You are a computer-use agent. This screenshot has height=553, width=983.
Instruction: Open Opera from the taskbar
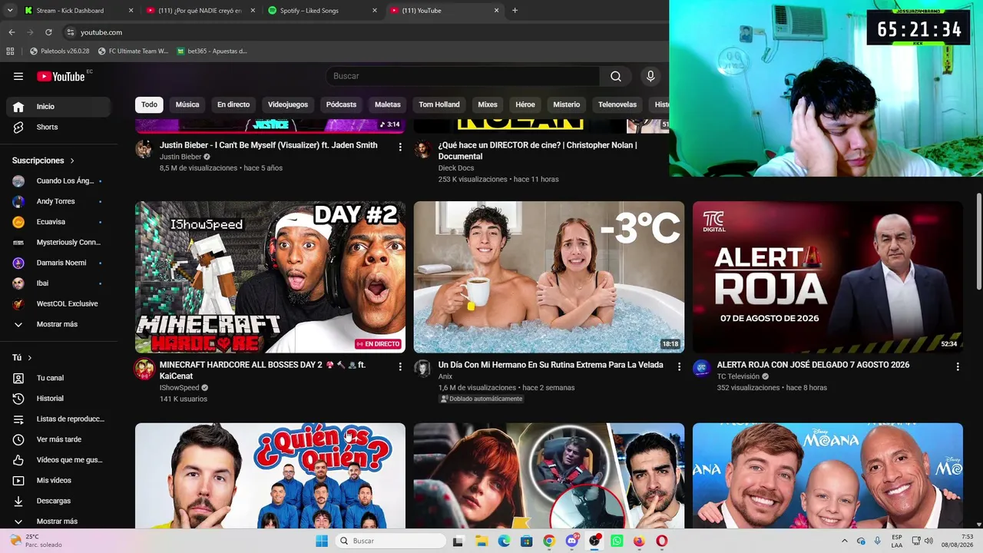click(662, 541)
